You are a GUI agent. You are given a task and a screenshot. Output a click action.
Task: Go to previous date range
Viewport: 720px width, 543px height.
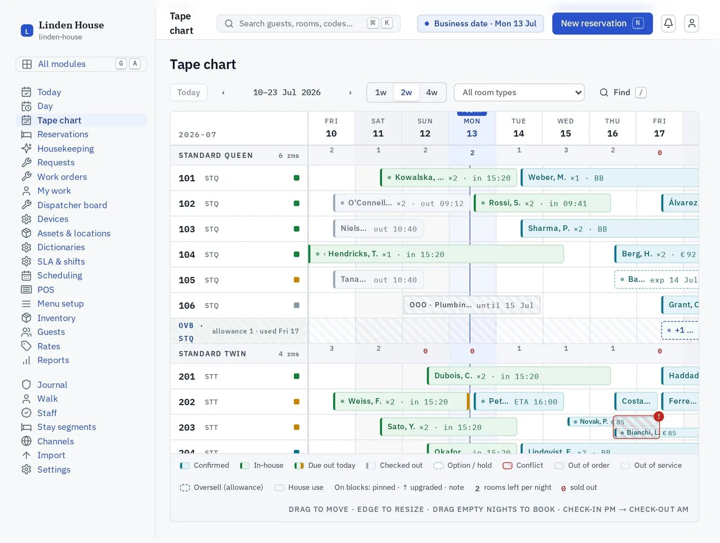click(223, 93)
